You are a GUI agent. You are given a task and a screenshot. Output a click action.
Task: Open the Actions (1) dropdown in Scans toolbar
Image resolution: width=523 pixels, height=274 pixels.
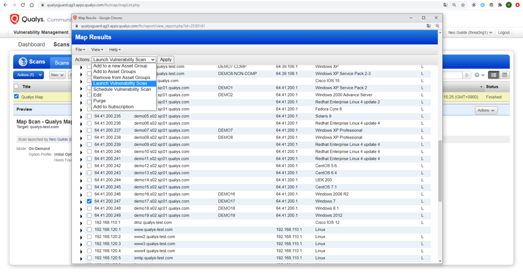[x=28, y=75]
